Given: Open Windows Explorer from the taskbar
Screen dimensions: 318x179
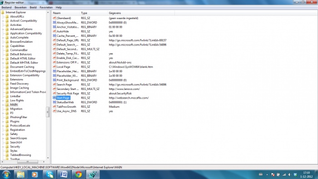Looking at the screenshot, I should 21,174.
